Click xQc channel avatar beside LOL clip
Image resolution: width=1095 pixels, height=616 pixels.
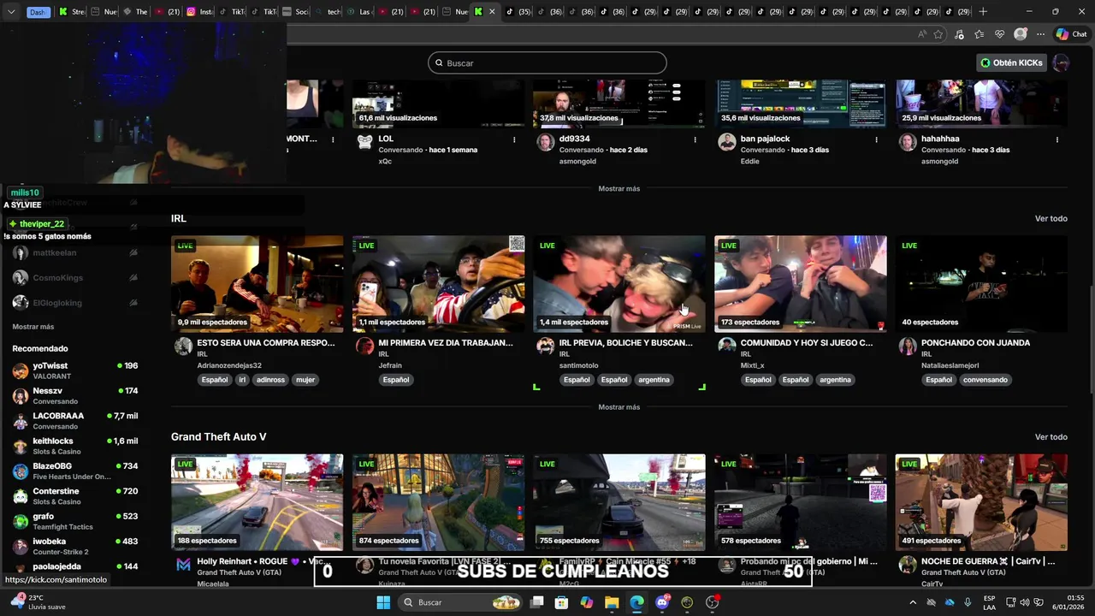click(x=364, y=142)
